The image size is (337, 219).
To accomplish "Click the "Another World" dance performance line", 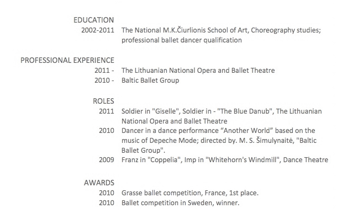I will point(218,131).
